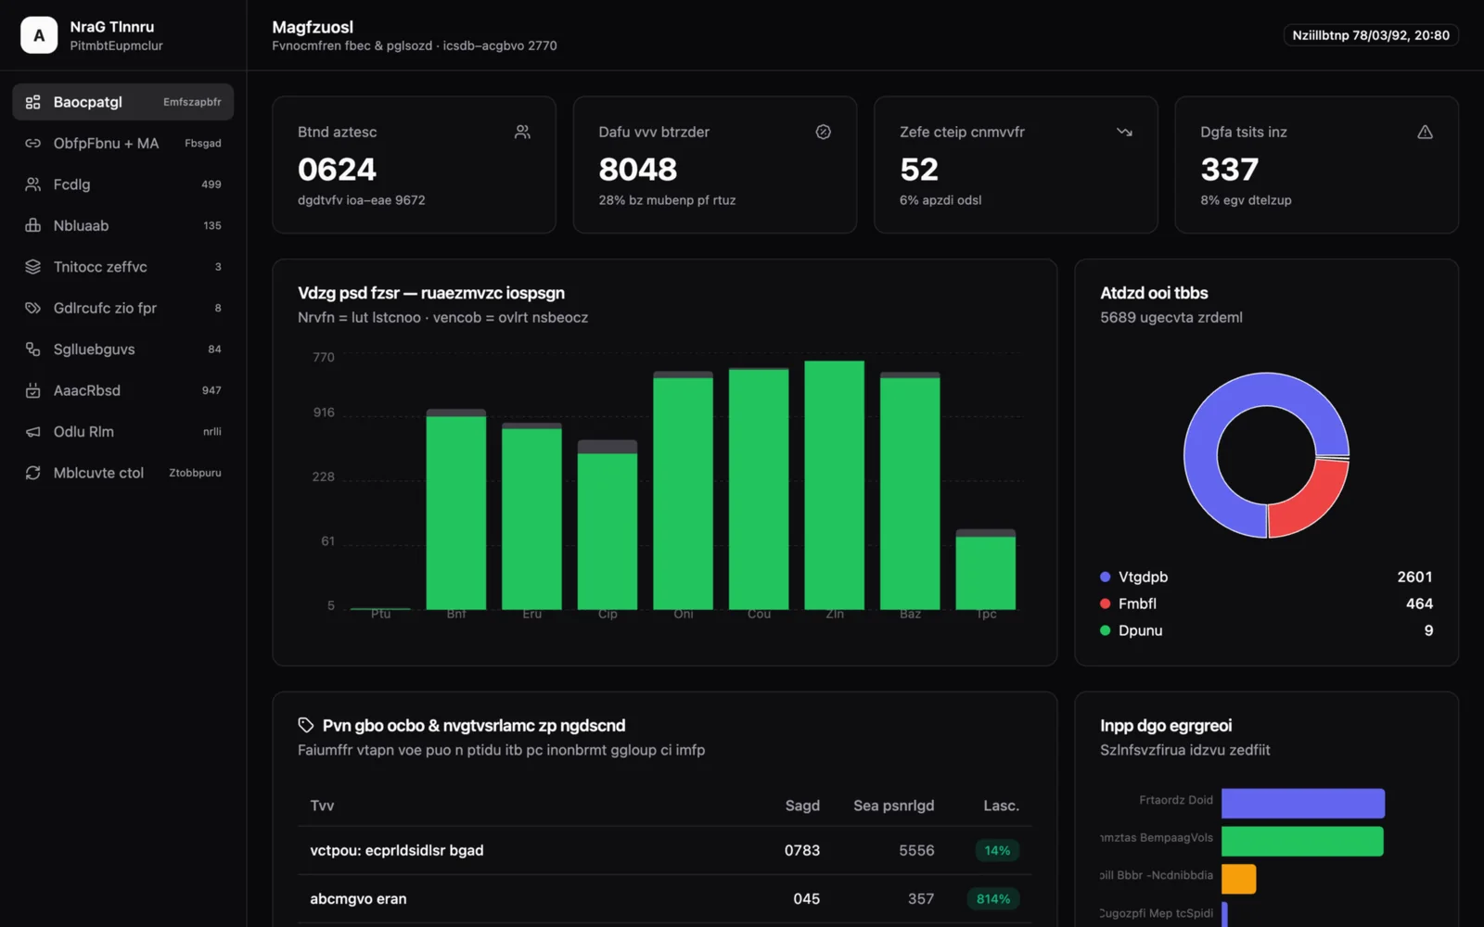Click the Dpunu legend color dot

(x=1105, y=630)
